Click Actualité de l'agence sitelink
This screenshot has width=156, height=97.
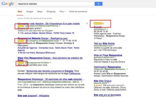(27, 48)
